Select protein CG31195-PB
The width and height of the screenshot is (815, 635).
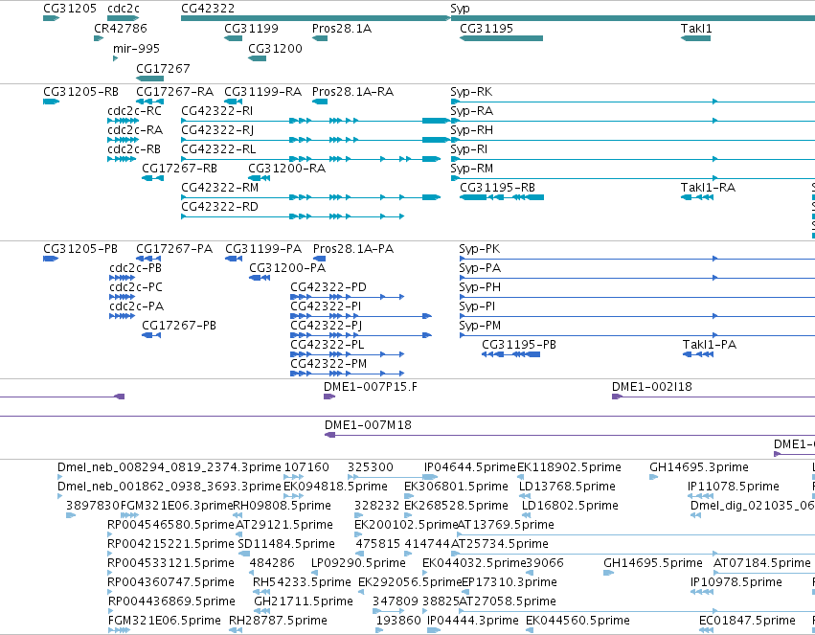pyautogui.click(x=519, y=345)
